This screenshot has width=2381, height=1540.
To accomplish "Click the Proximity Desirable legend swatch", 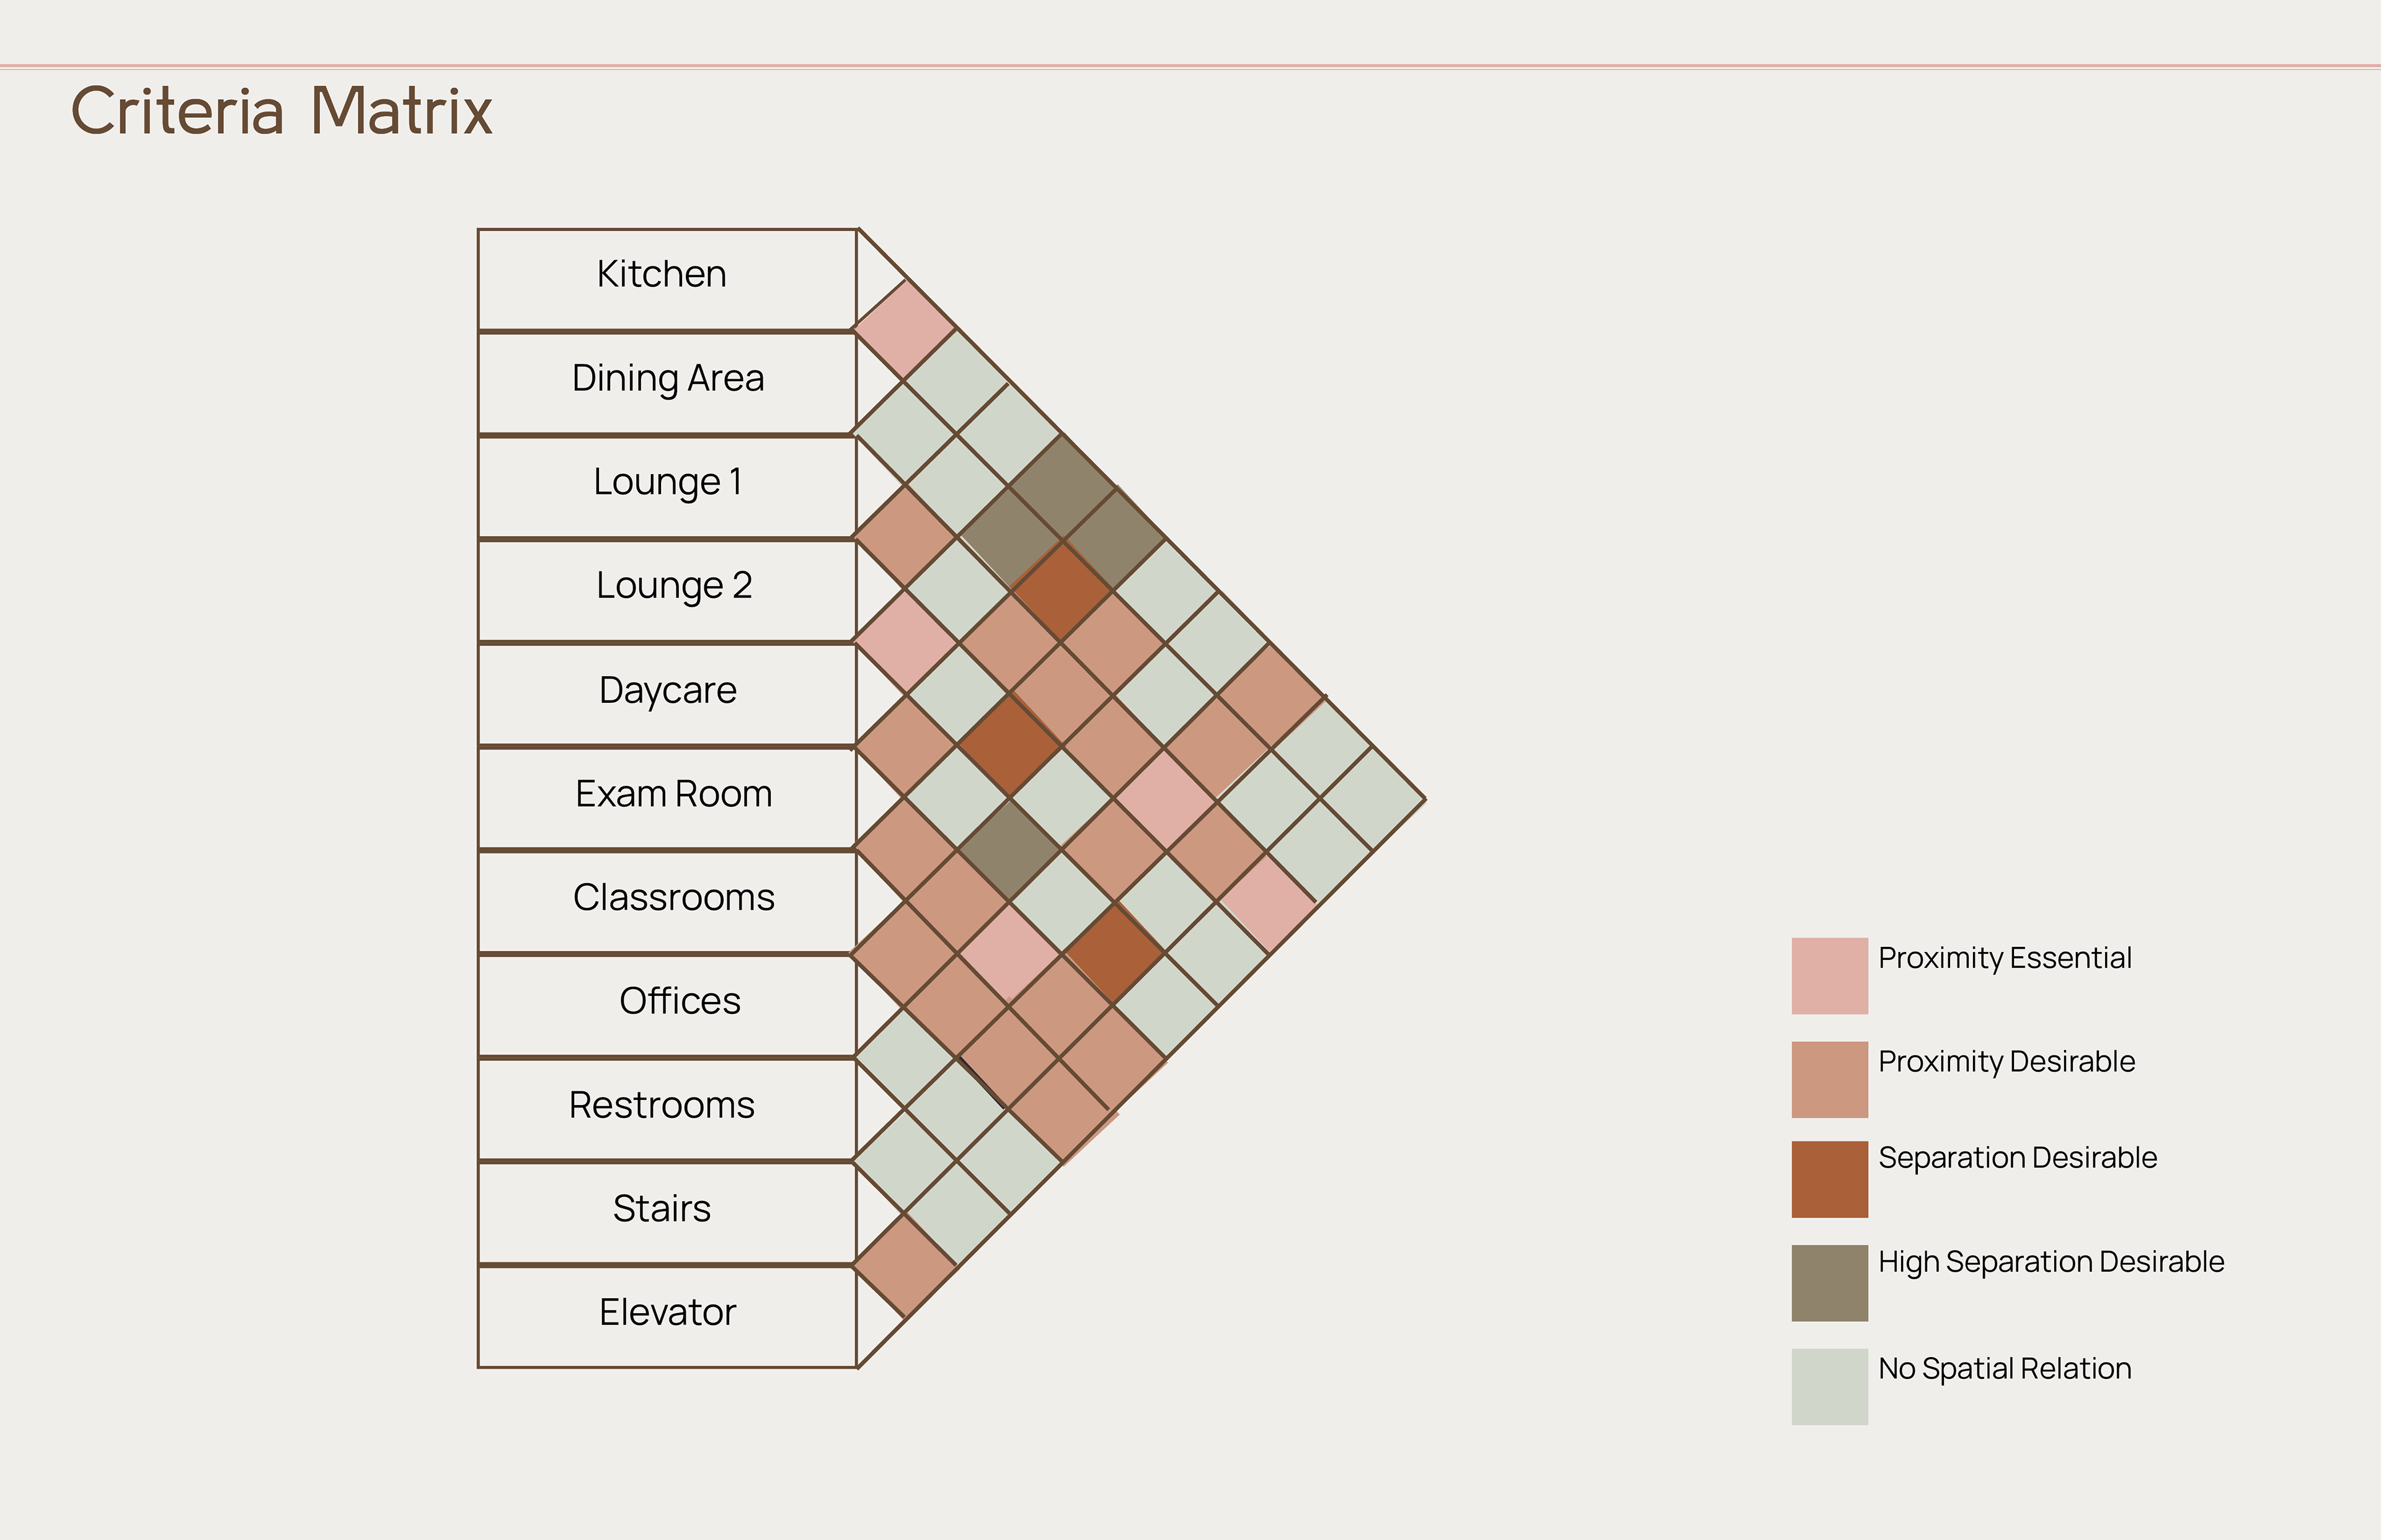I will coord(1829,1079).
